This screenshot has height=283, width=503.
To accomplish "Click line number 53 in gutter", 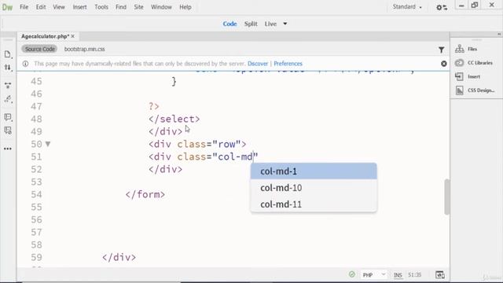I will 36,182.
